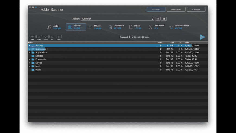Click date 5/22/20, 12:32 for Music
Image resolution: width=236 pixels, height=133 pixels.
tap(192, 66)
